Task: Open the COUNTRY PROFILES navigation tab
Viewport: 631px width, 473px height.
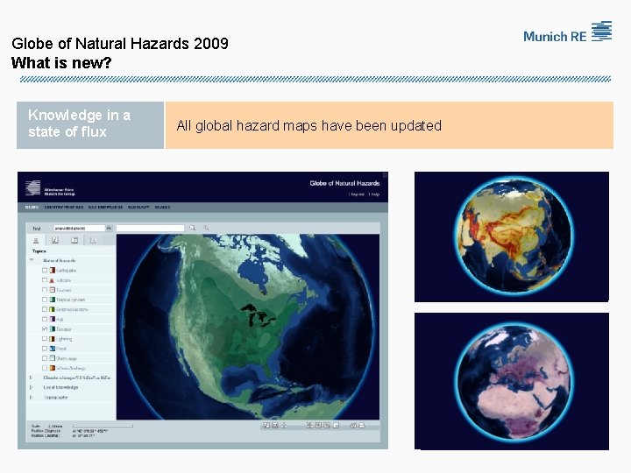Action: click(64, 207)
